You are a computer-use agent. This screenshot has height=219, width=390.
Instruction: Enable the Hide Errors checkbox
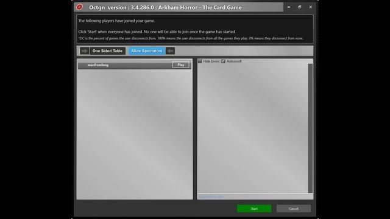pos(200,61)
